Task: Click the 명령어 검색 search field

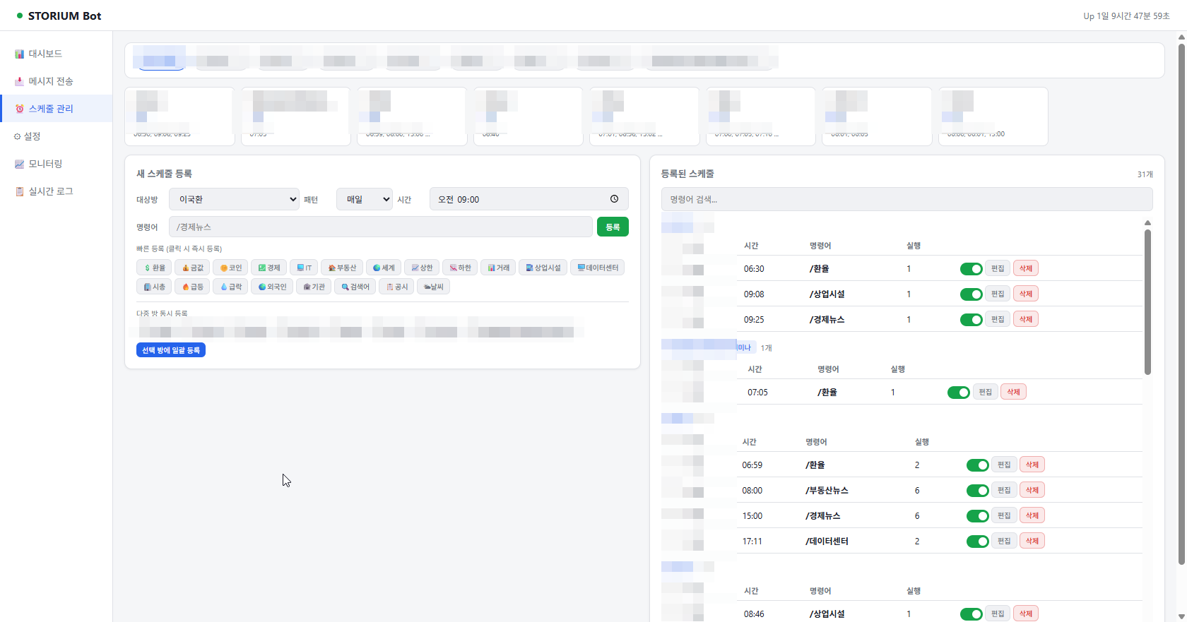Action: 907,199
